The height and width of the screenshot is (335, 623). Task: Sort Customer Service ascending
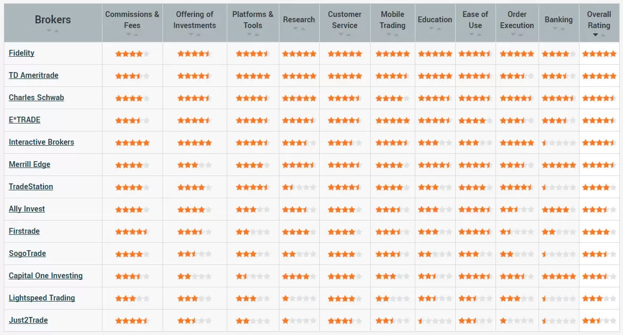(x=349, y=34)
